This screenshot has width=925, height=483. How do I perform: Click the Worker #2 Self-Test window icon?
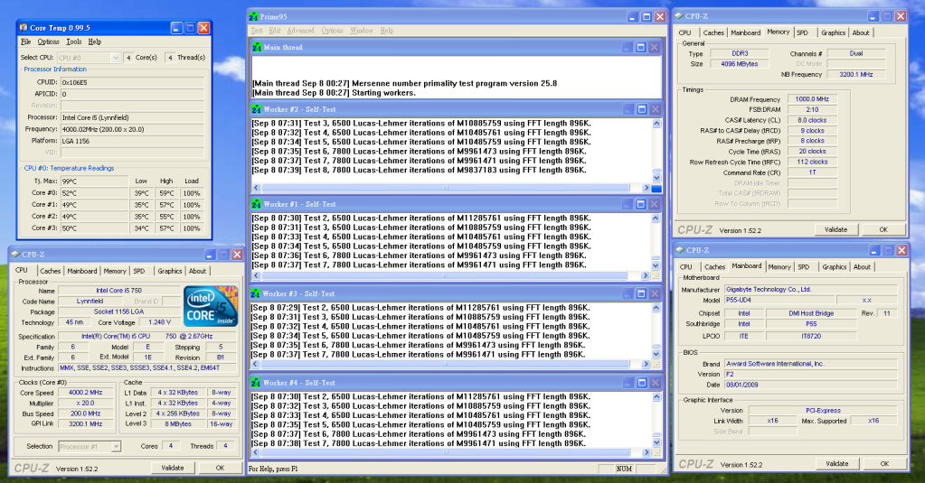click(257, 109)
